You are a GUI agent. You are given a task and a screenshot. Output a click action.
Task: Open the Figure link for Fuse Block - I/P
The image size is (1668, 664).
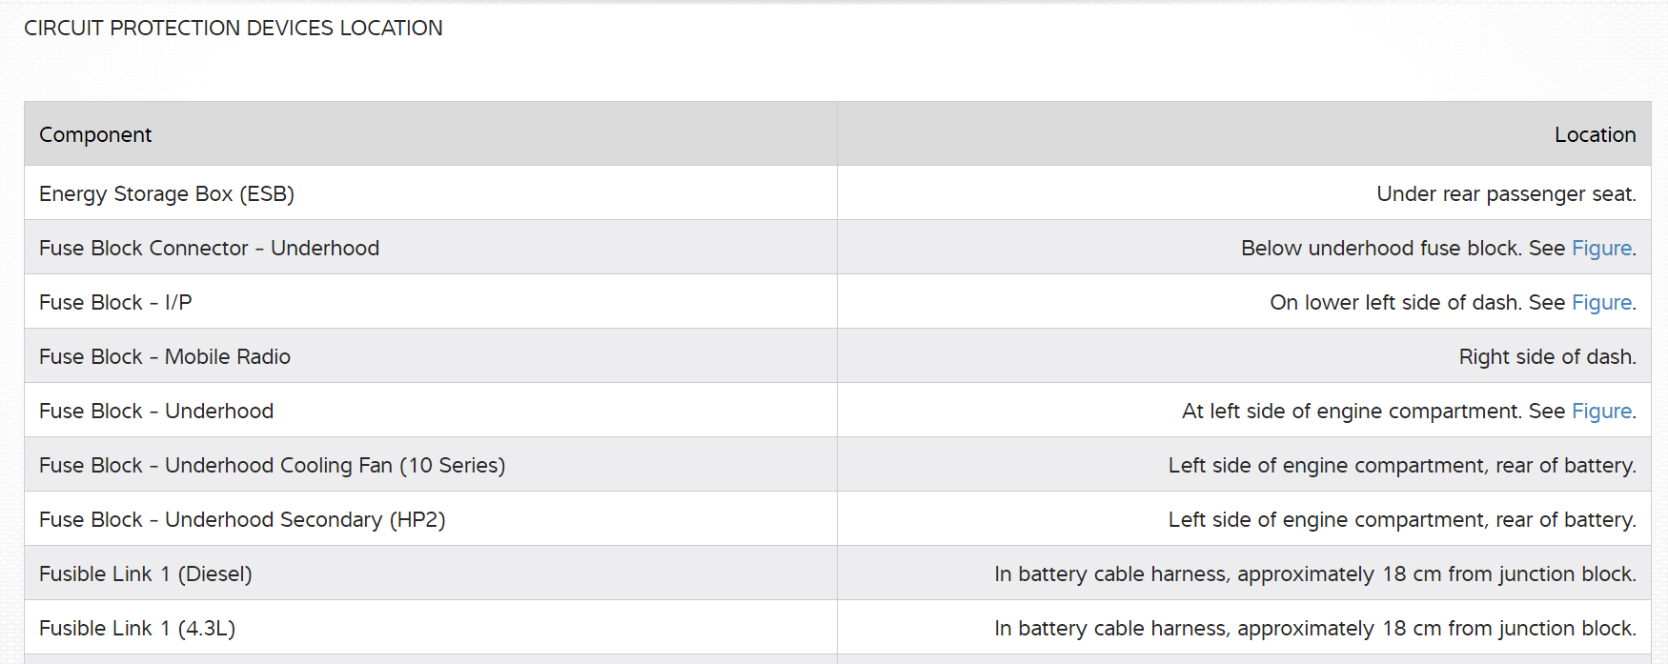click(1601, 303)
